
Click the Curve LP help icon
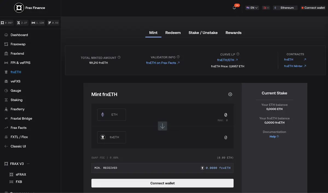[238, 54]
